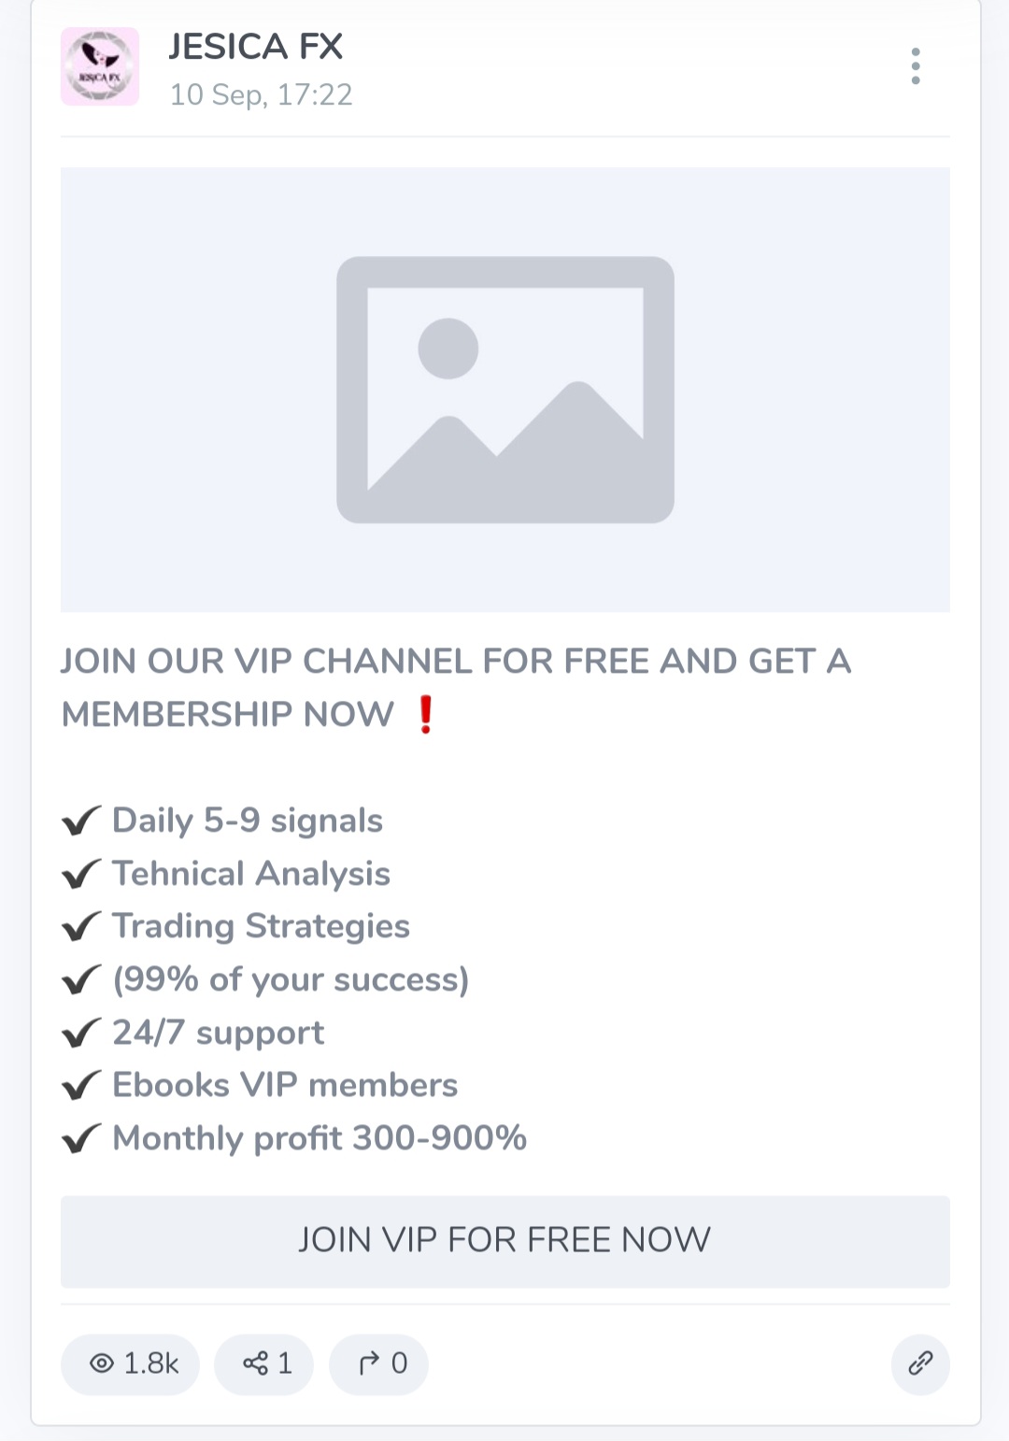Click the JOIN OUR VIP CHANNEL headline text
This screenshot has height=1441, width=1009.
point(456,662)
